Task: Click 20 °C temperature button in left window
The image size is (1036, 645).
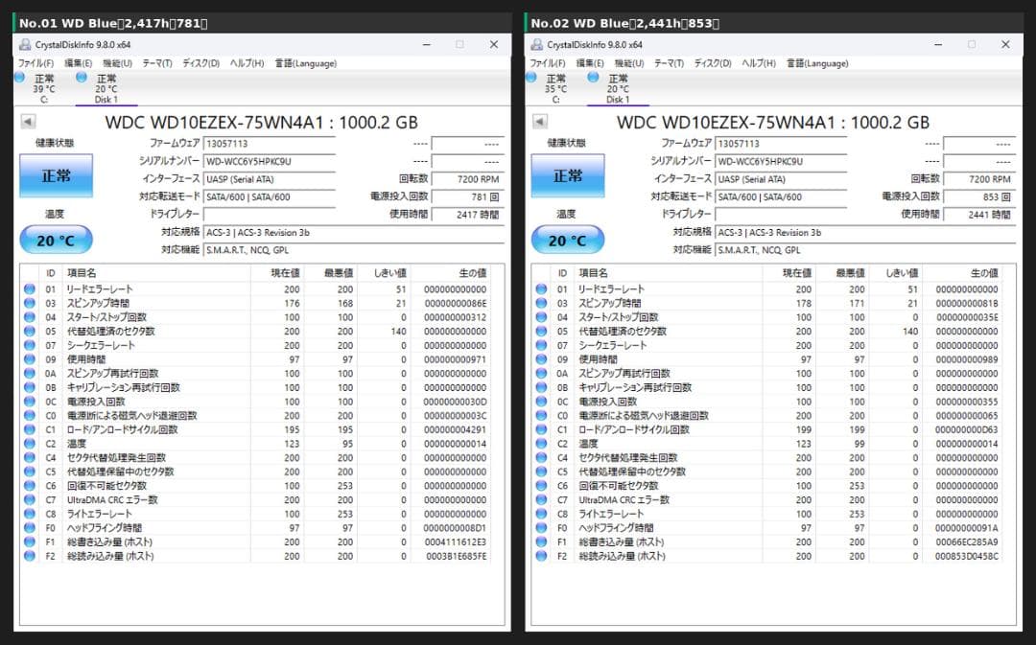Action: pyautogui.click(x=57, y=240)
